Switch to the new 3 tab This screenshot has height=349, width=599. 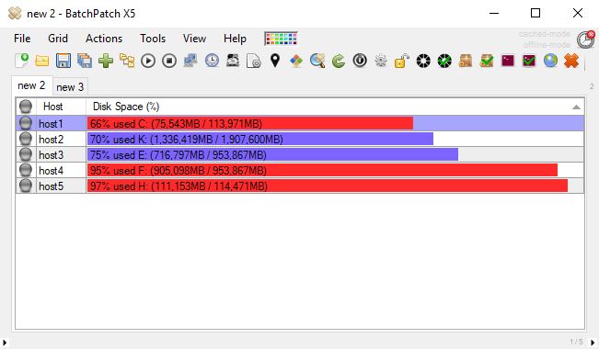pos(70,87)
